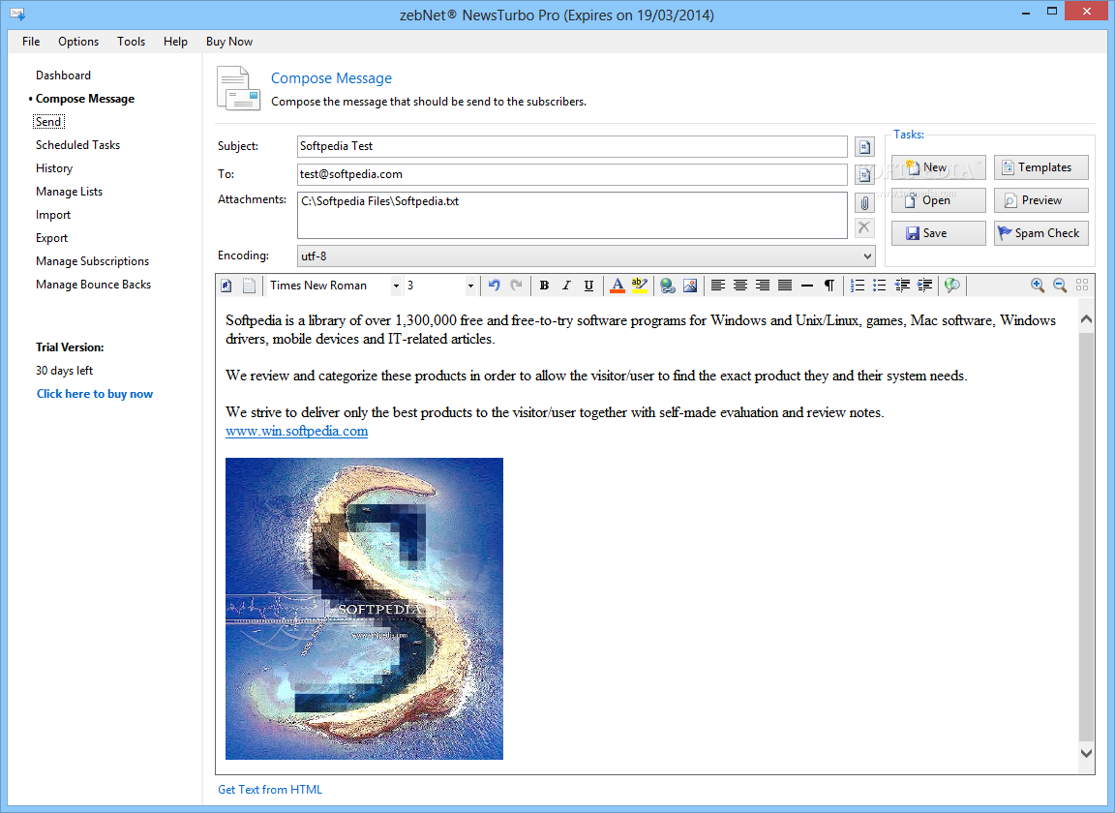Screen dimensions: 1115x813
Task: Click the Preview button
Action: (x=1041, y=200)
